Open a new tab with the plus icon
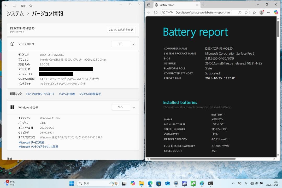The height and width of the screenshot is (188, 282). coord(204,4)
